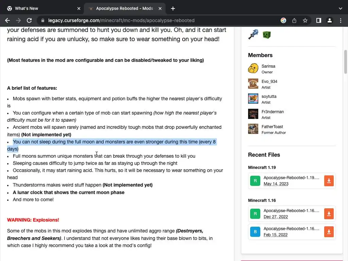Screen dimensions: 348x261
Task: Open Fr3nderman member profile link
Action: (273, 111)
